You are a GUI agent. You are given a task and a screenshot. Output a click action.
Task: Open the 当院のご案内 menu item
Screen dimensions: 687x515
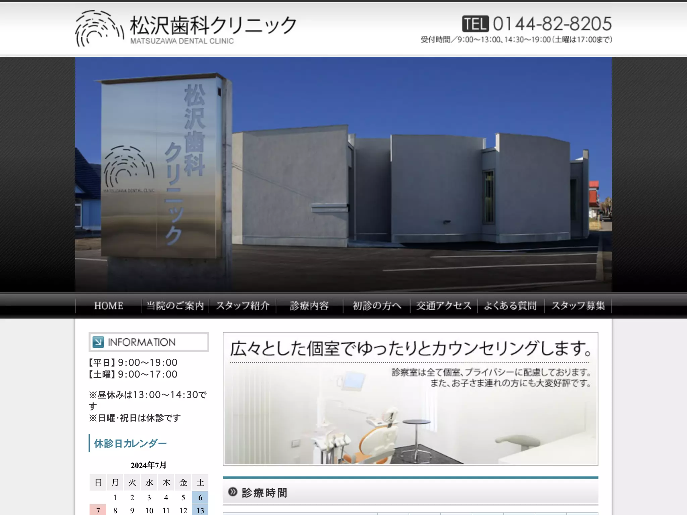point(175,306)
